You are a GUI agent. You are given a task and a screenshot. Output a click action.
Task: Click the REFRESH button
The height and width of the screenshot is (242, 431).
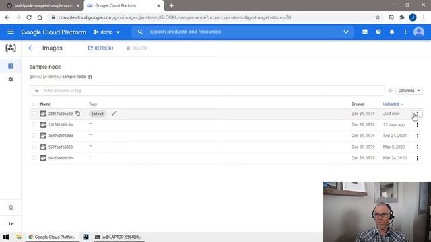[x=100, y=48]
